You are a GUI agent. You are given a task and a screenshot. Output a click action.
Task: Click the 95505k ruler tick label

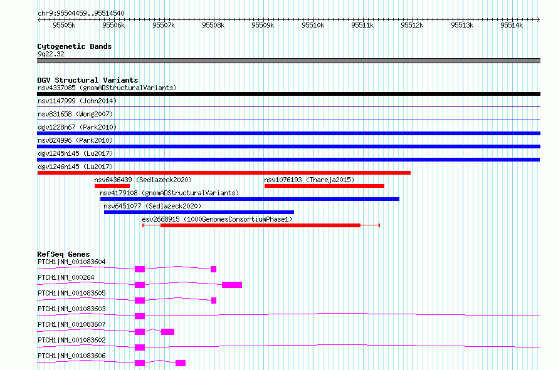click(64, 25)
